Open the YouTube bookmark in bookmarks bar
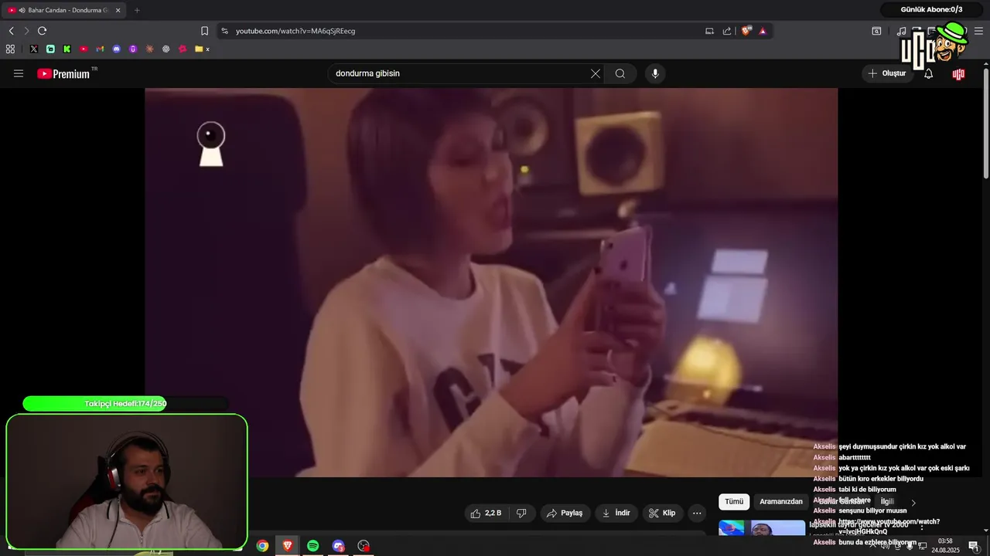990x556 pixels. tap(84, 49)
